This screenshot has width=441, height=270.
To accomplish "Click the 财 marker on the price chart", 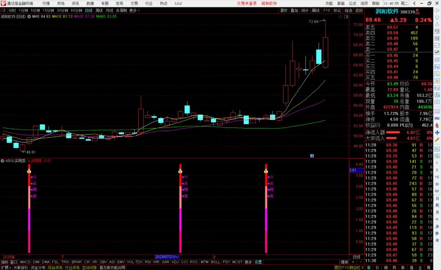I will (x=312, y=156).
